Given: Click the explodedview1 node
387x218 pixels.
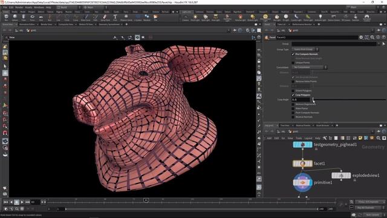Looking at the screenshot, I should click(x=341, y=176).
